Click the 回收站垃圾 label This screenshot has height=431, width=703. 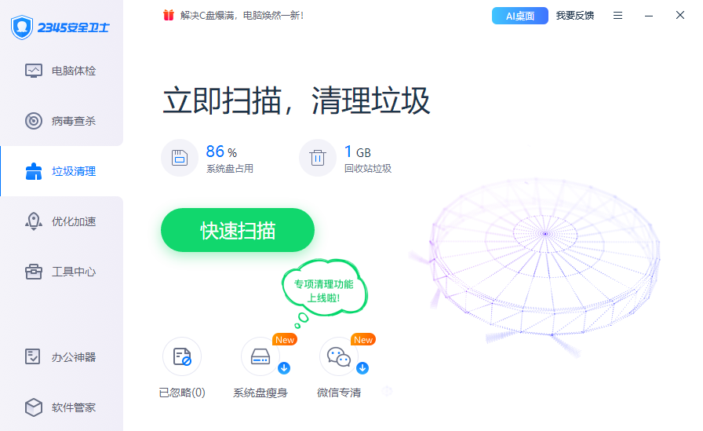(368, 169)
